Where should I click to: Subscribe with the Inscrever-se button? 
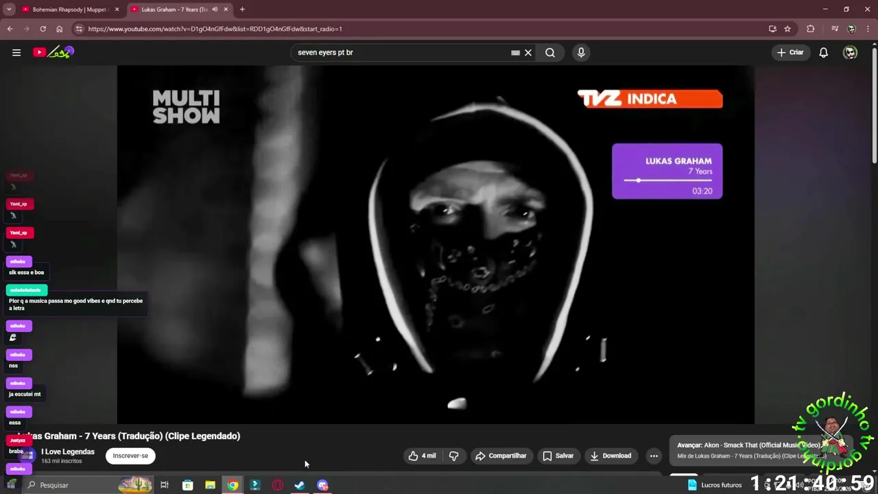(x=130, y=456)
